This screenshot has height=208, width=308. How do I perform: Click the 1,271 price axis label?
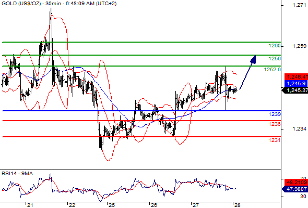pyautogui.click(x=299, y=5)
